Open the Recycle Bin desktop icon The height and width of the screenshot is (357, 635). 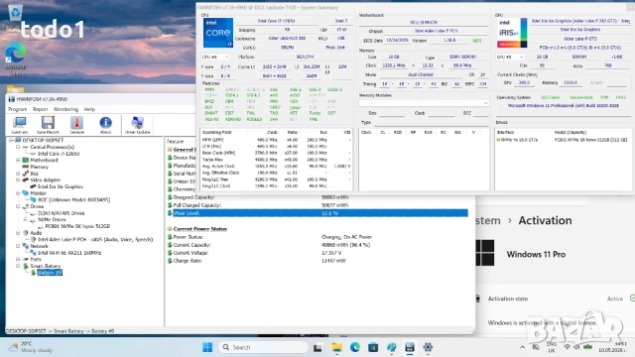pyautogui.click(x=15, y=16)
